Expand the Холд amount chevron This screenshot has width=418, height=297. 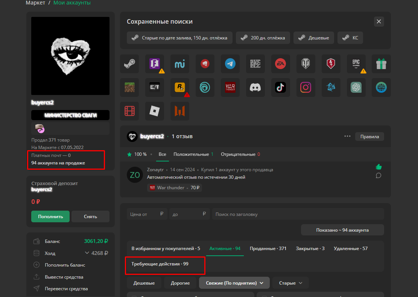(87, 253)
